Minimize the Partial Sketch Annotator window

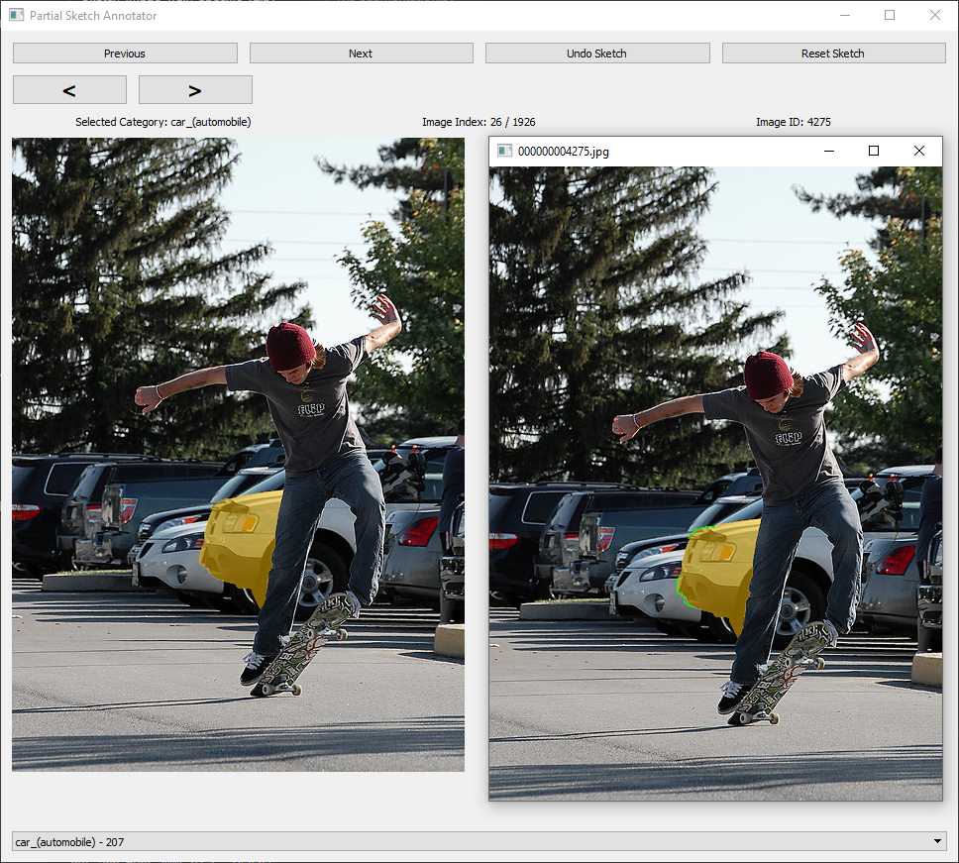coord(845,15)
